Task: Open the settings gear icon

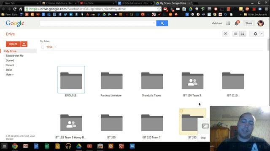Action: [x=255, y=34]
